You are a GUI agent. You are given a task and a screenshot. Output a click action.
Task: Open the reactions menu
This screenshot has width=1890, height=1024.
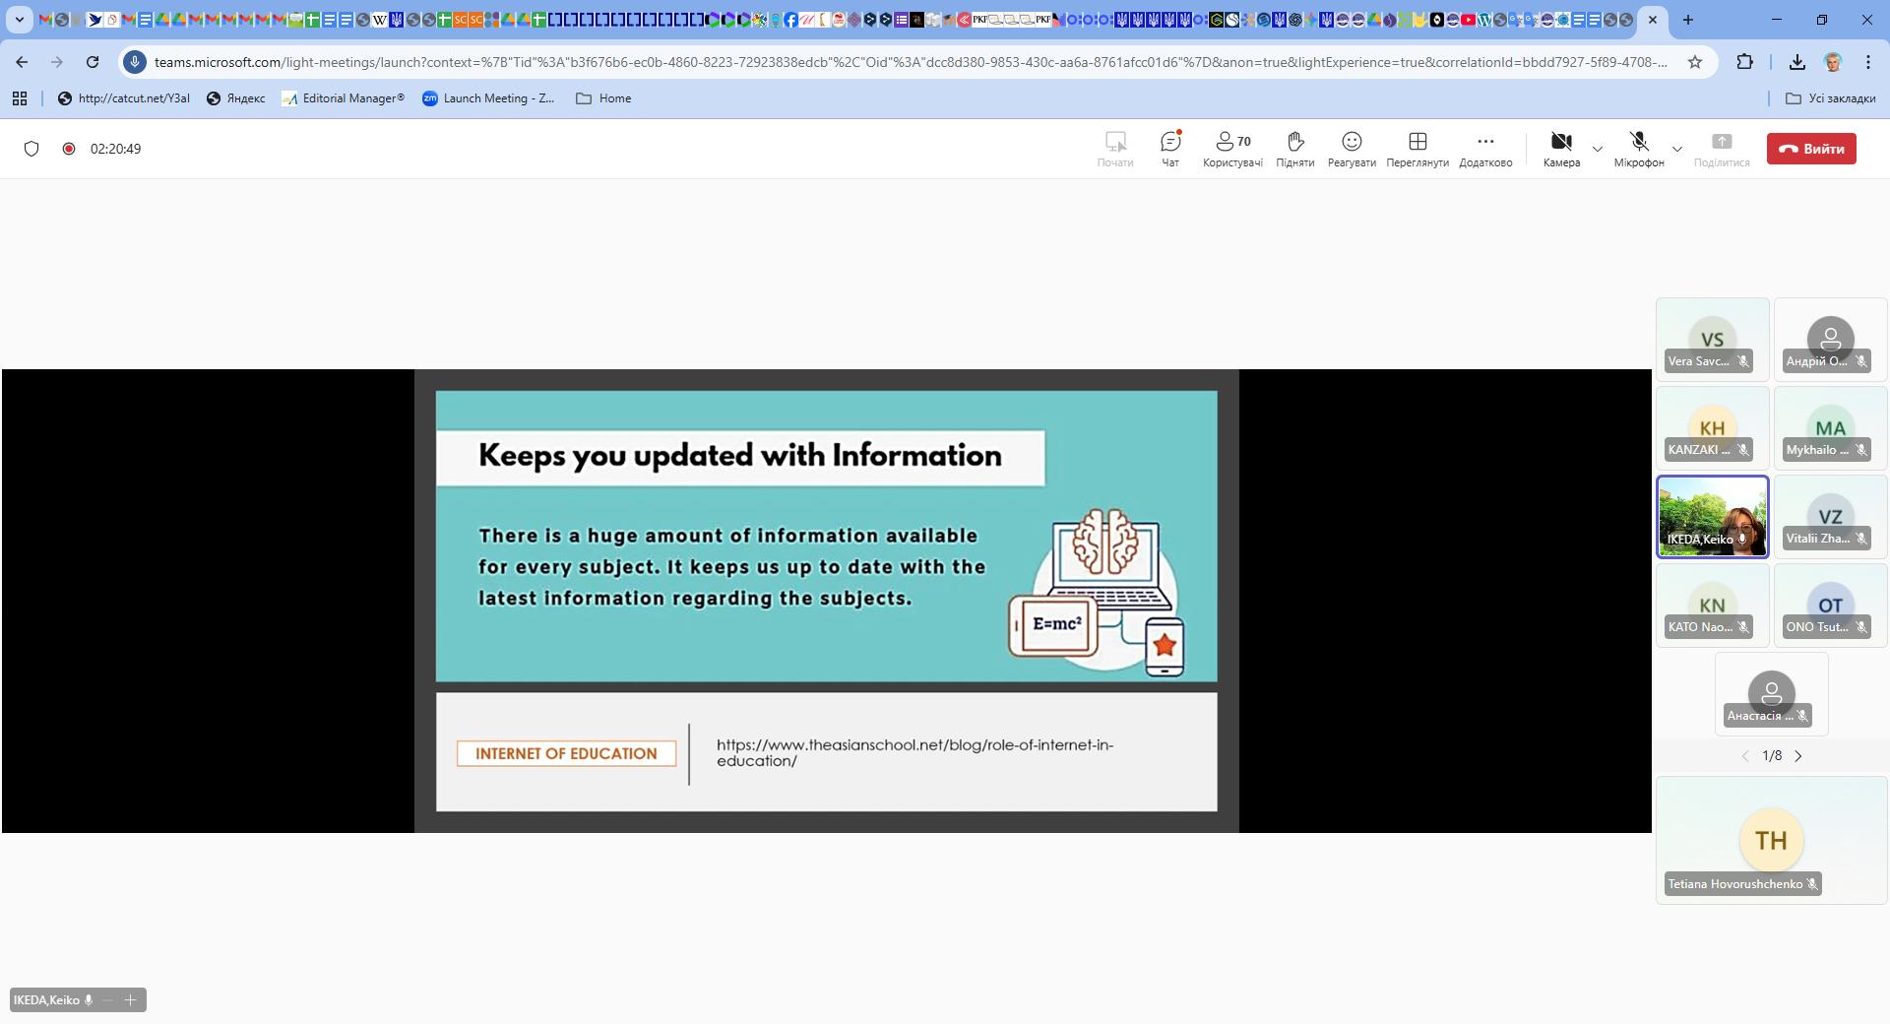click(x=1351, y=149)
